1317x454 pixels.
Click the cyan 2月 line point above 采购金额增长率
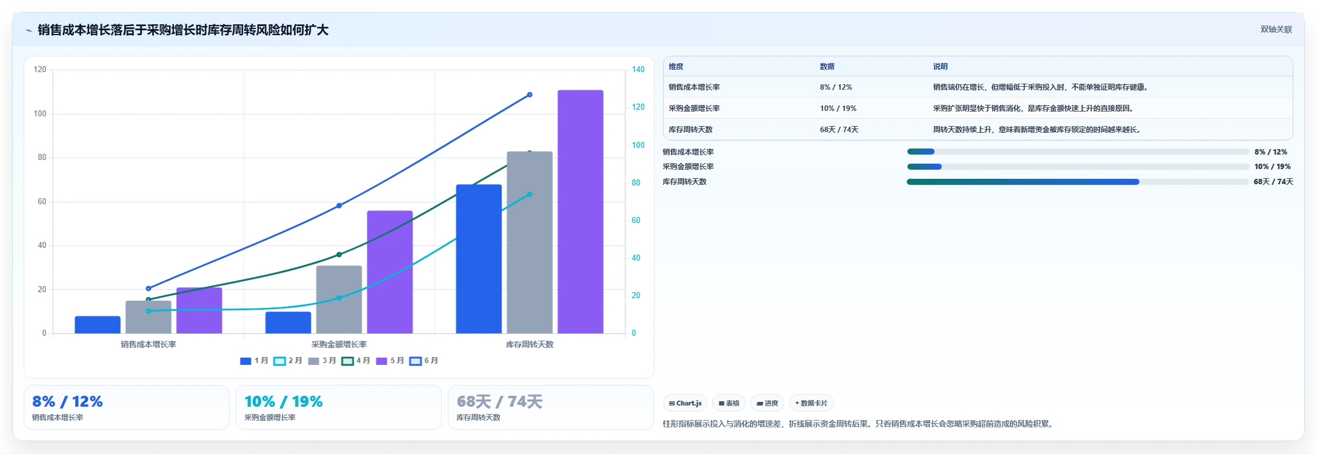(339, 298)
